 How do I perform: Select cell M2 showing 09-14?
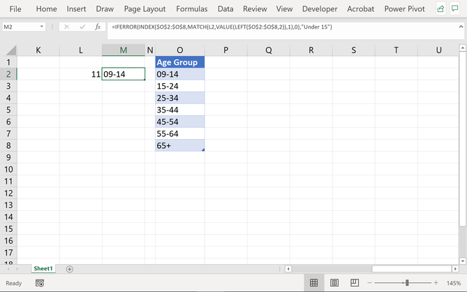[x=124, y=74]
